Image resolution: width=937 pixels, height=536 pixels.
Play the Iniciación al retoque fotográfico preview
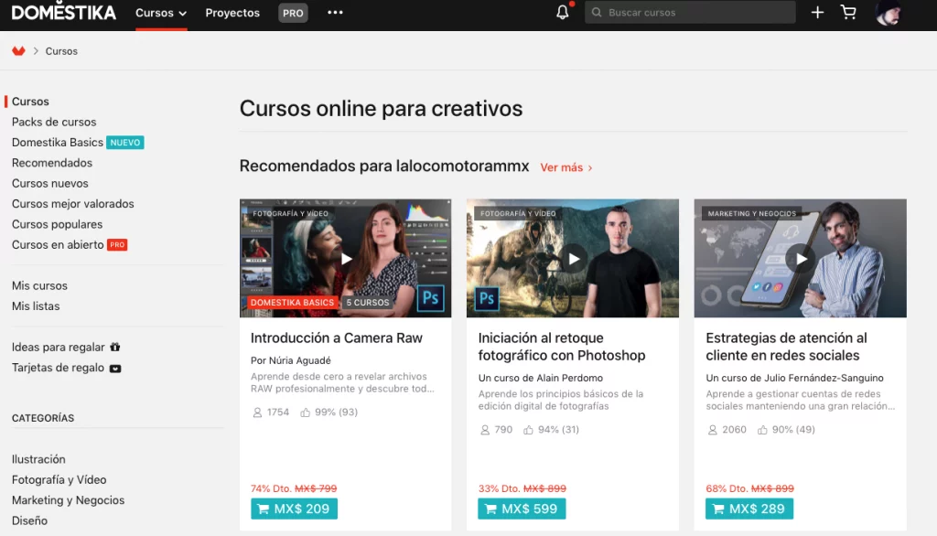click(574, 259)
